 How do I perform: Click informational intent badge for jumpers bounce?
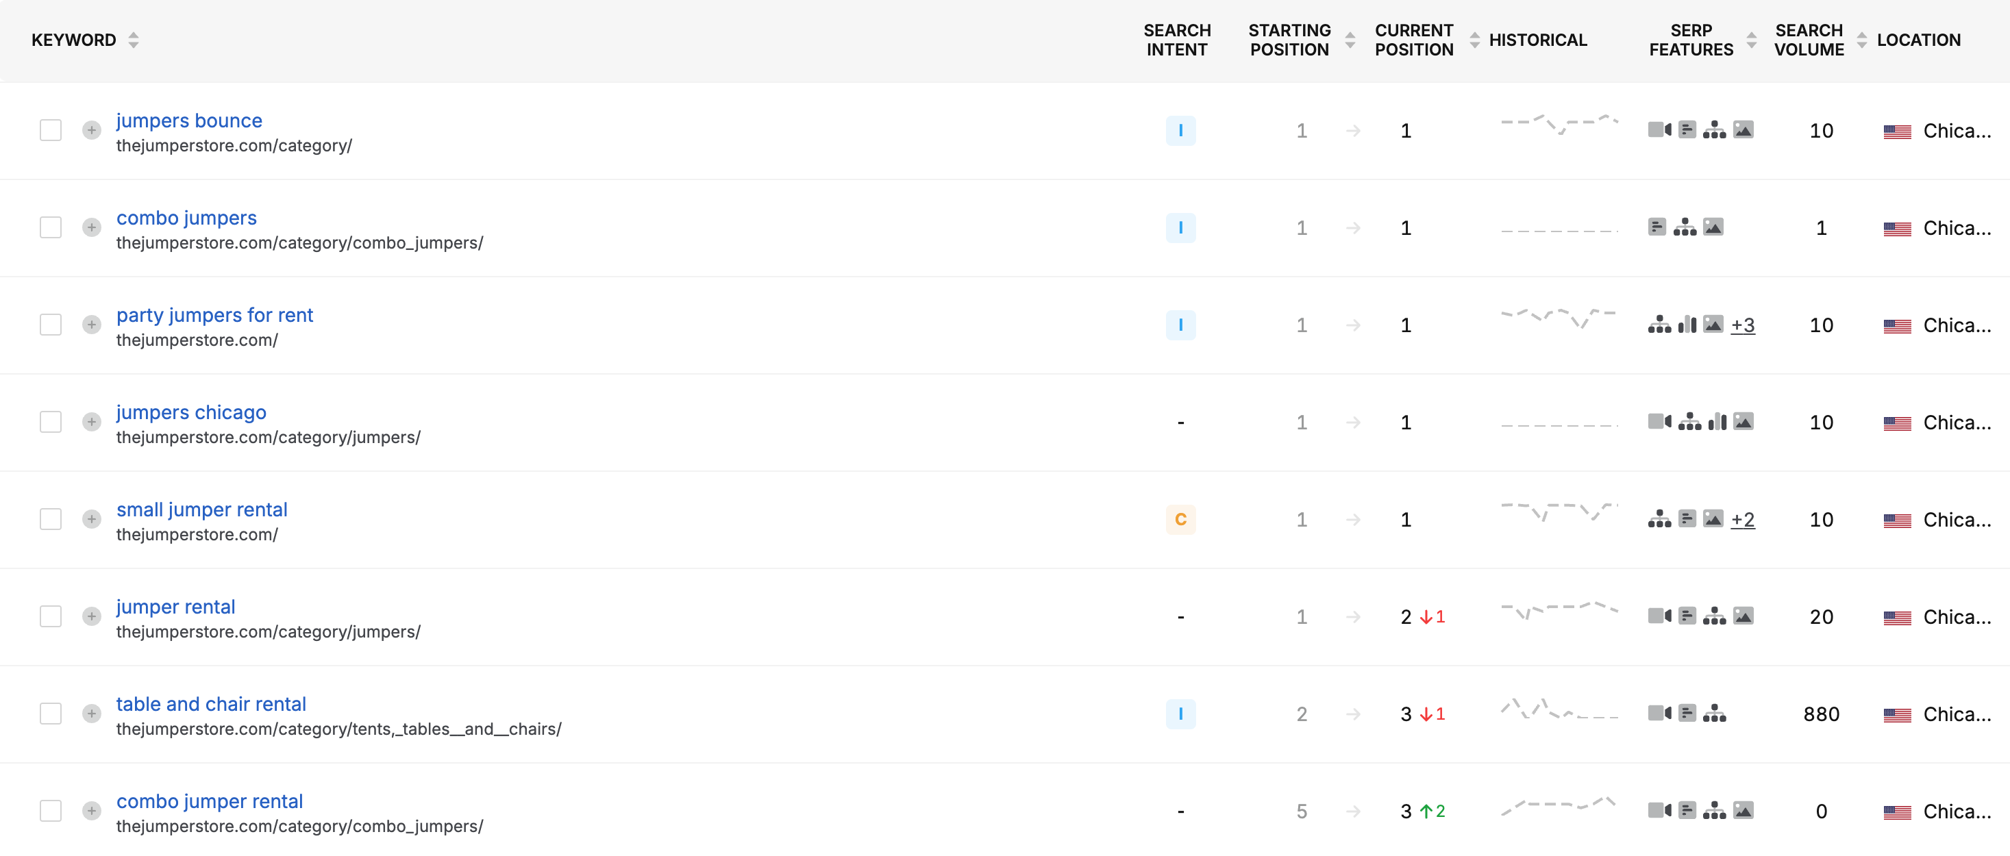pyautogui.click(x=1180, y=130)
